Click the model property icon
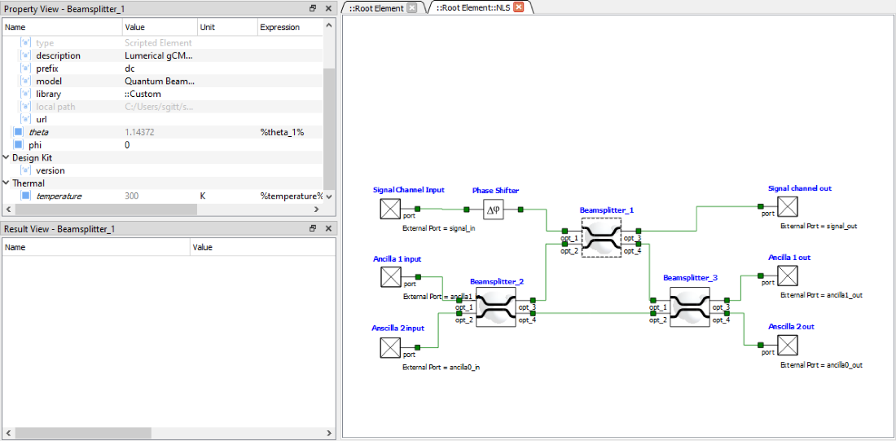 tap(25, 82)
